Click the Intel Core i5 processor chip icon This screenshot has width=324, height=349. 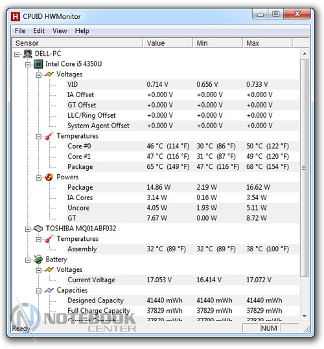pos(38,64)
